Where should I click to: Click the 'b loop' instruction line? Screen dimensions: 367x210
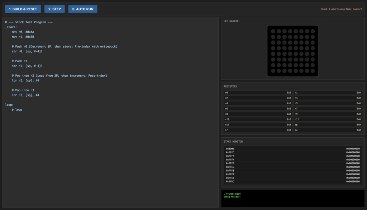point(17,110)
